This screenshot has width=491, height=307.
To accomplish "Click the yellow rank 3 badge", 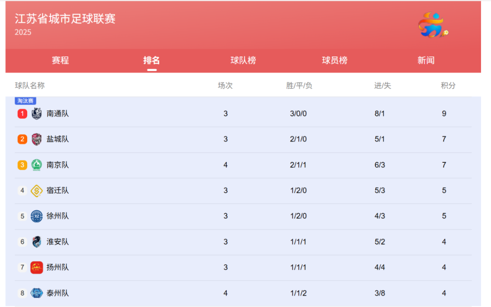I will [x=22, y=165].
